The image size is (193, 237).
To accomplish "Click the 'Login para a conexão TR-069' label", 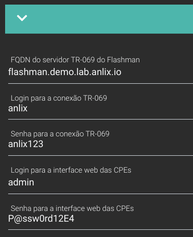I will (59, 98).
